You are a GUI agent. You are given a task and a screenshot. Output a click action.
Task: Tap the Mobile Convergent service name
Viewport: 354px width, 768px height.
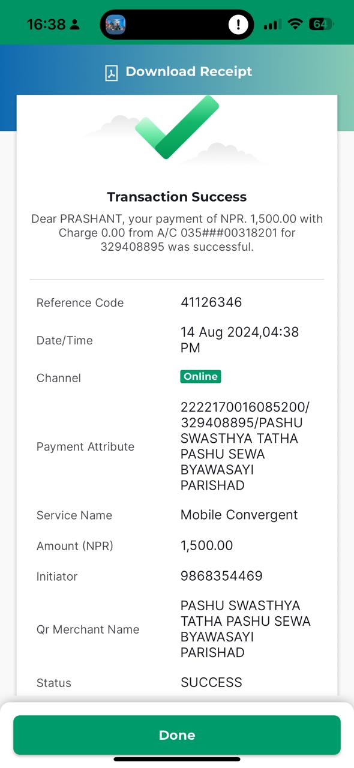(239, 515)
